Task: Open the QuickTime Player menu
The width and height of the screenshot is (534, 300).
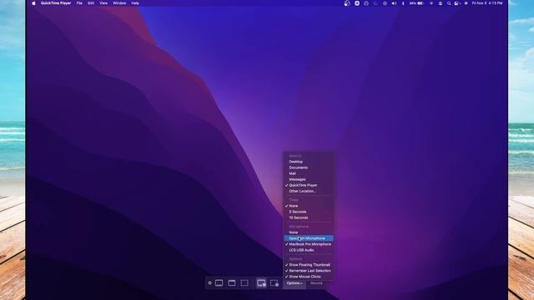Action: click(56, 3)
